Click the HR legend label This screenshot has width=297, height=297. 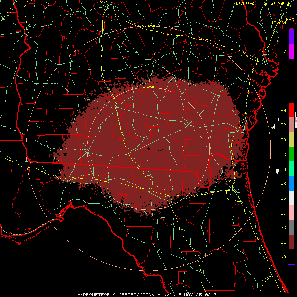coord(283,154)
